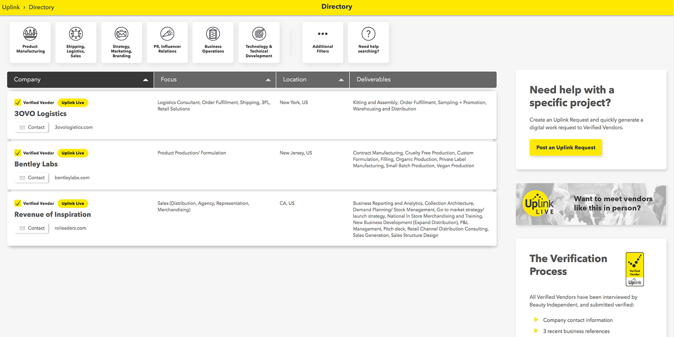Screen dimensions: 674x337
Task: Click Directory breadcrumb link
Action: tap(41, 7)
